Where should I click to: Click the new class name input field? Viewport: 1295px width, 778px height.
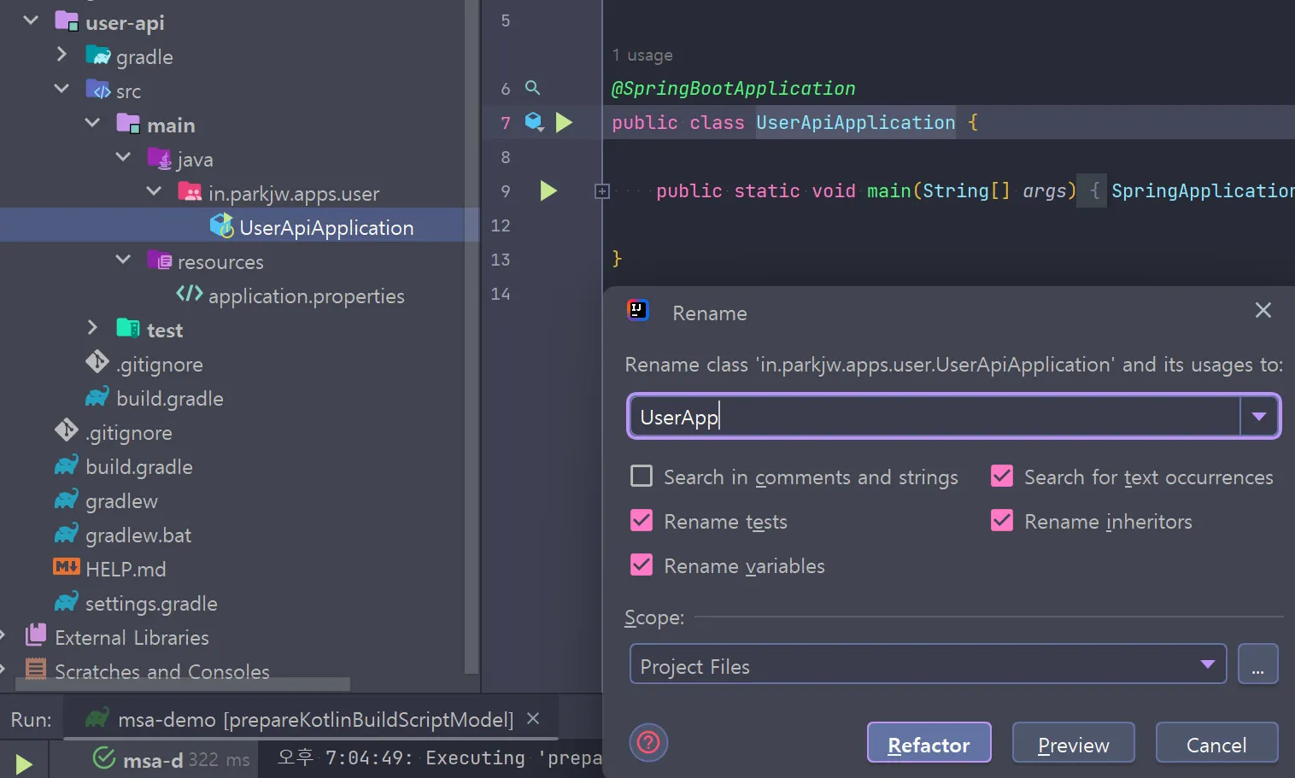(x=935, y=417)
